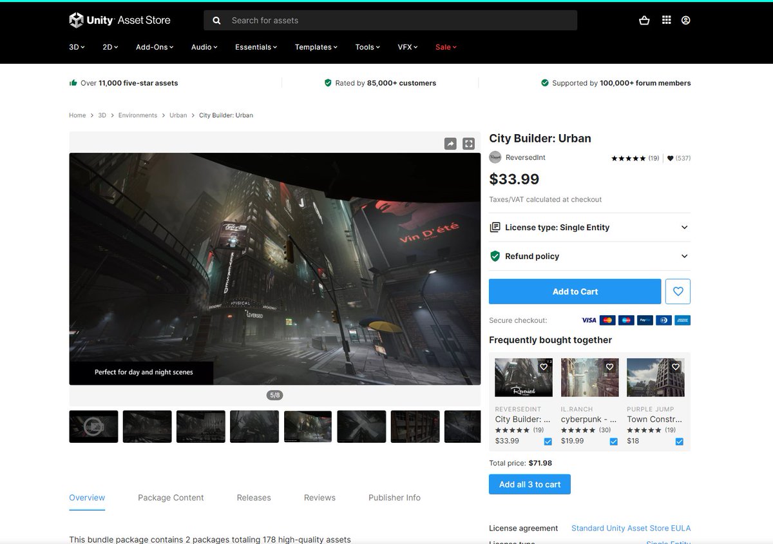
Task: Click the share arrow icon above image
Action: coord(450,144)
